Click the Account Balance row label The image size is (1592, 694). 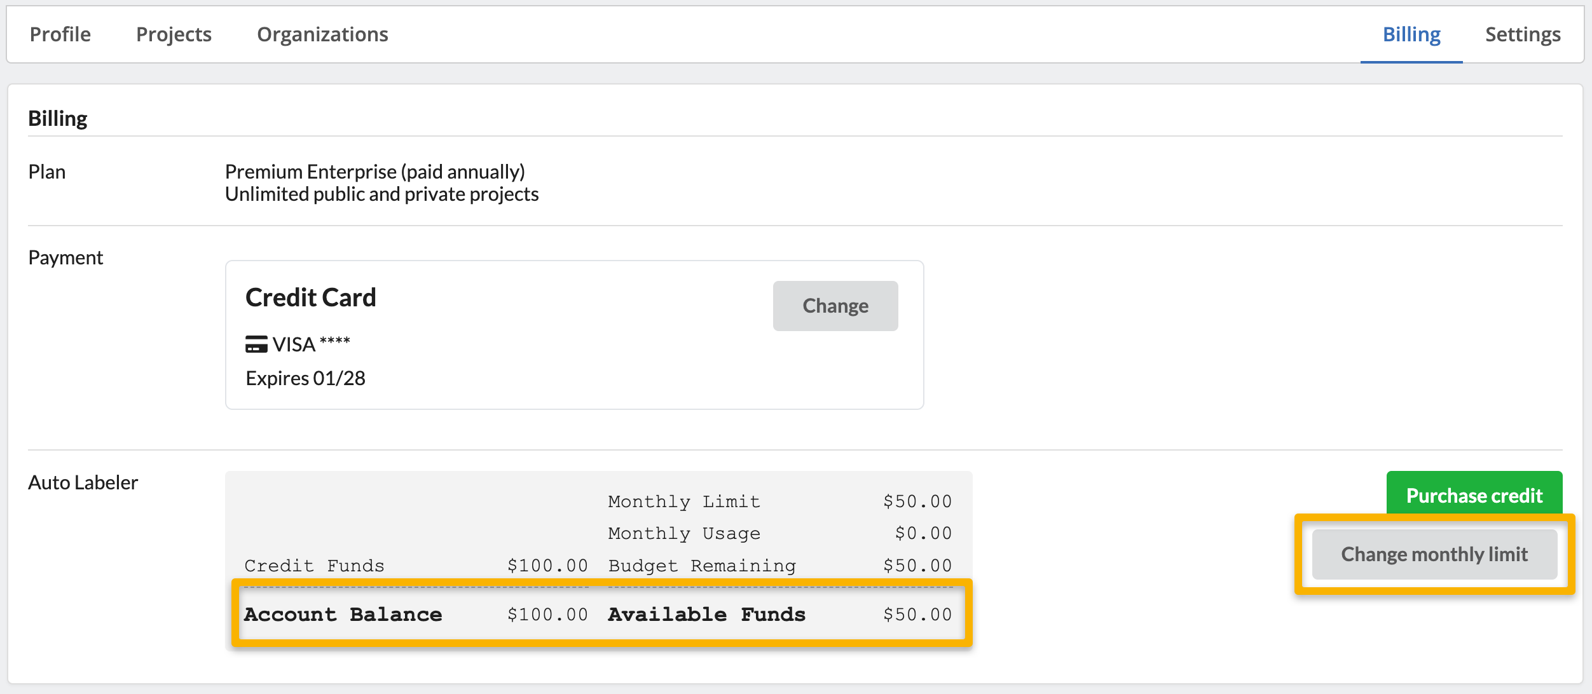click(x=343, y=615)
